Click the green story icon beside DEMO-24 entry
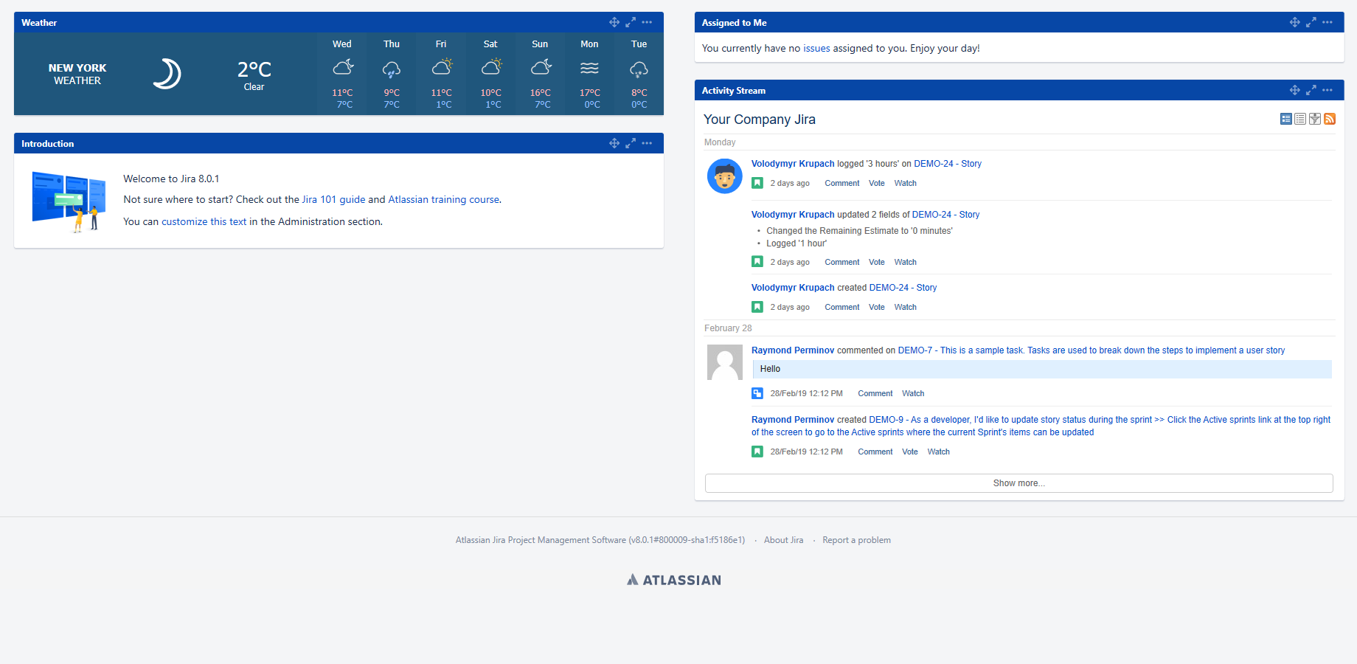 (757, 183)
